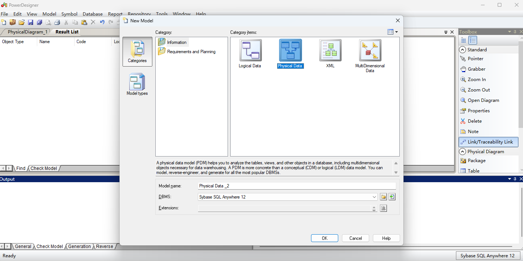Select the Note tool in Toolbox
Image resolution: width=523 pixels, height=261 pixels.
click(x=473, y=132)
